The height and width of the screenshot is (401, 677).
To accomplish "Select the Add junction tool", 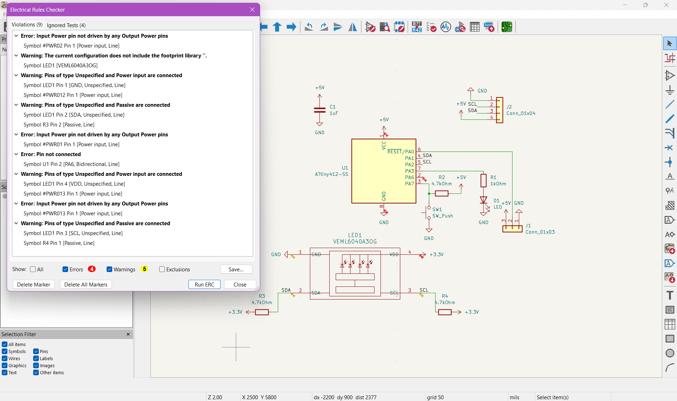I will pos(670,162).
